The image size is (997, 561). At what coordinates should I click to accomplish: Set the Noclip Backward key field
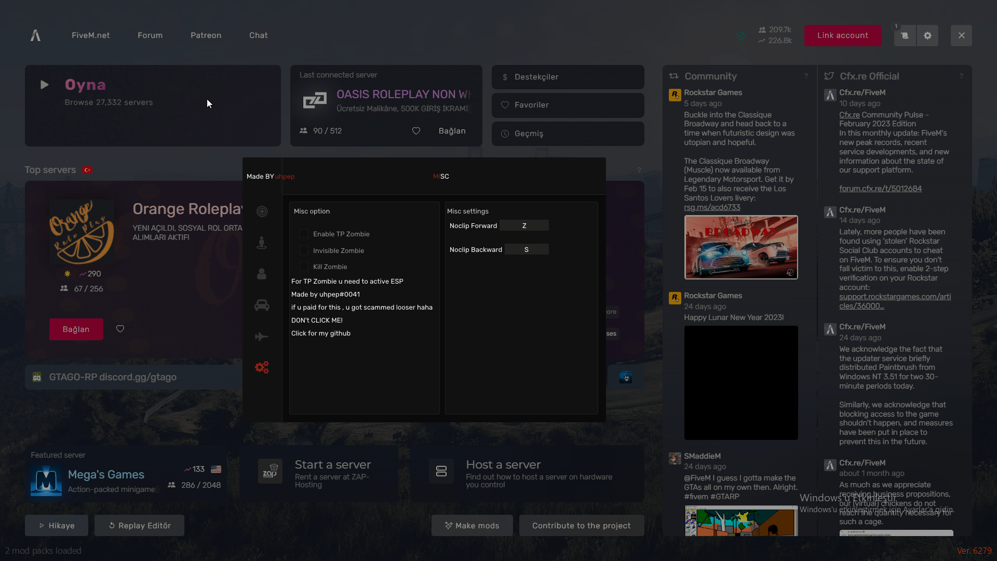(x=527, y=249)
